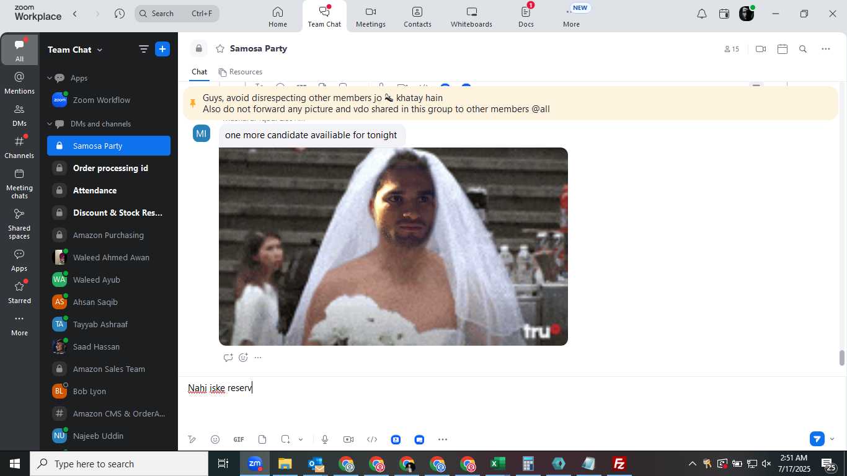
Task: Send the message with blue send button
Action: click(817, 439)
